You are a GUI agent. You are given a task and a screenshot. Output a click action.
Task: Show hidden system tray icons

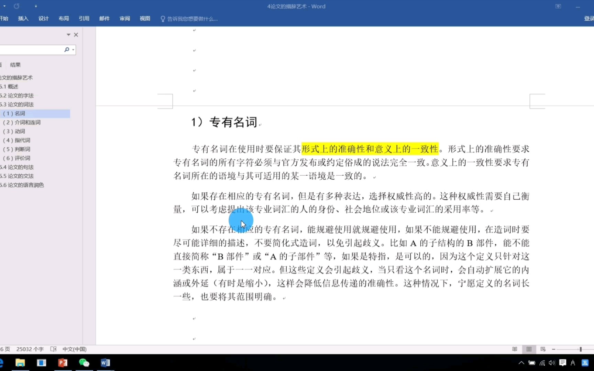[521, 363]
